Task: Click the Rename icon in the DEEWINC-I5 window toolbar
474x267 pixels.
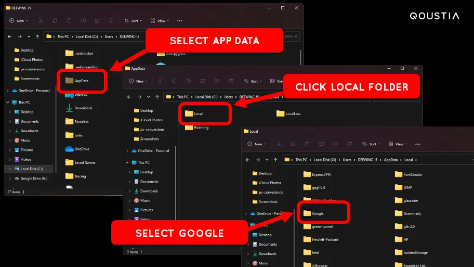Action: point(83,21)
